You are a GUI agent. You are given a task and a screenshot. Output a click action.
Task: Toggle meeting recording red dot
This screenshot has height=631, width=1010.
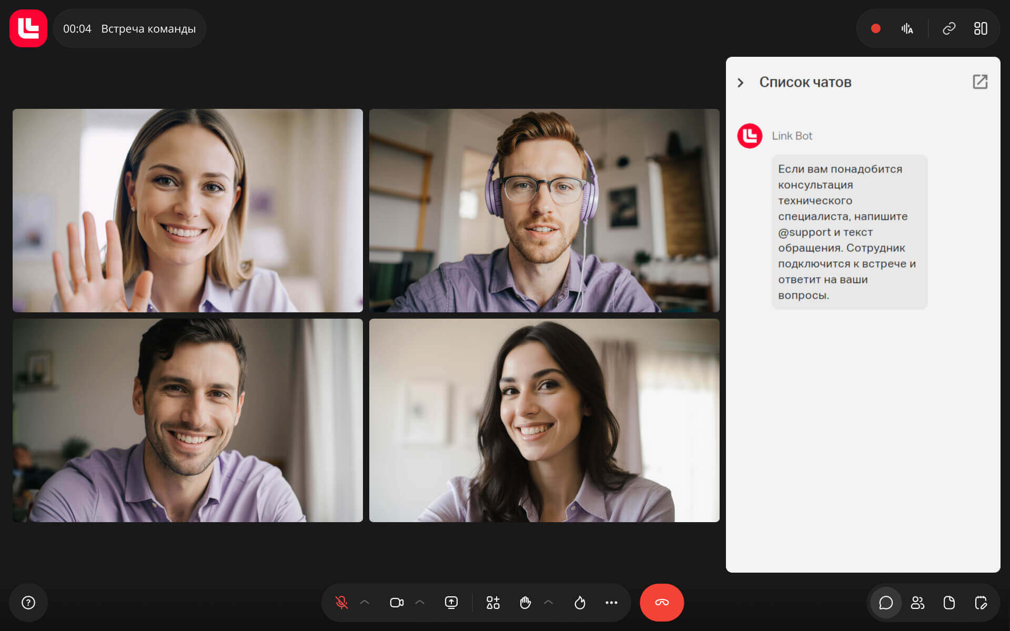coord(876,29)
